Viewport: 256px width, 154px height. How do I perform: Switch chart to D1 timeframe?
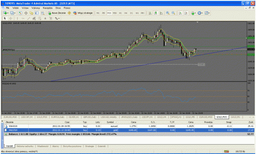pyautogui.click(x=131, y=13)
